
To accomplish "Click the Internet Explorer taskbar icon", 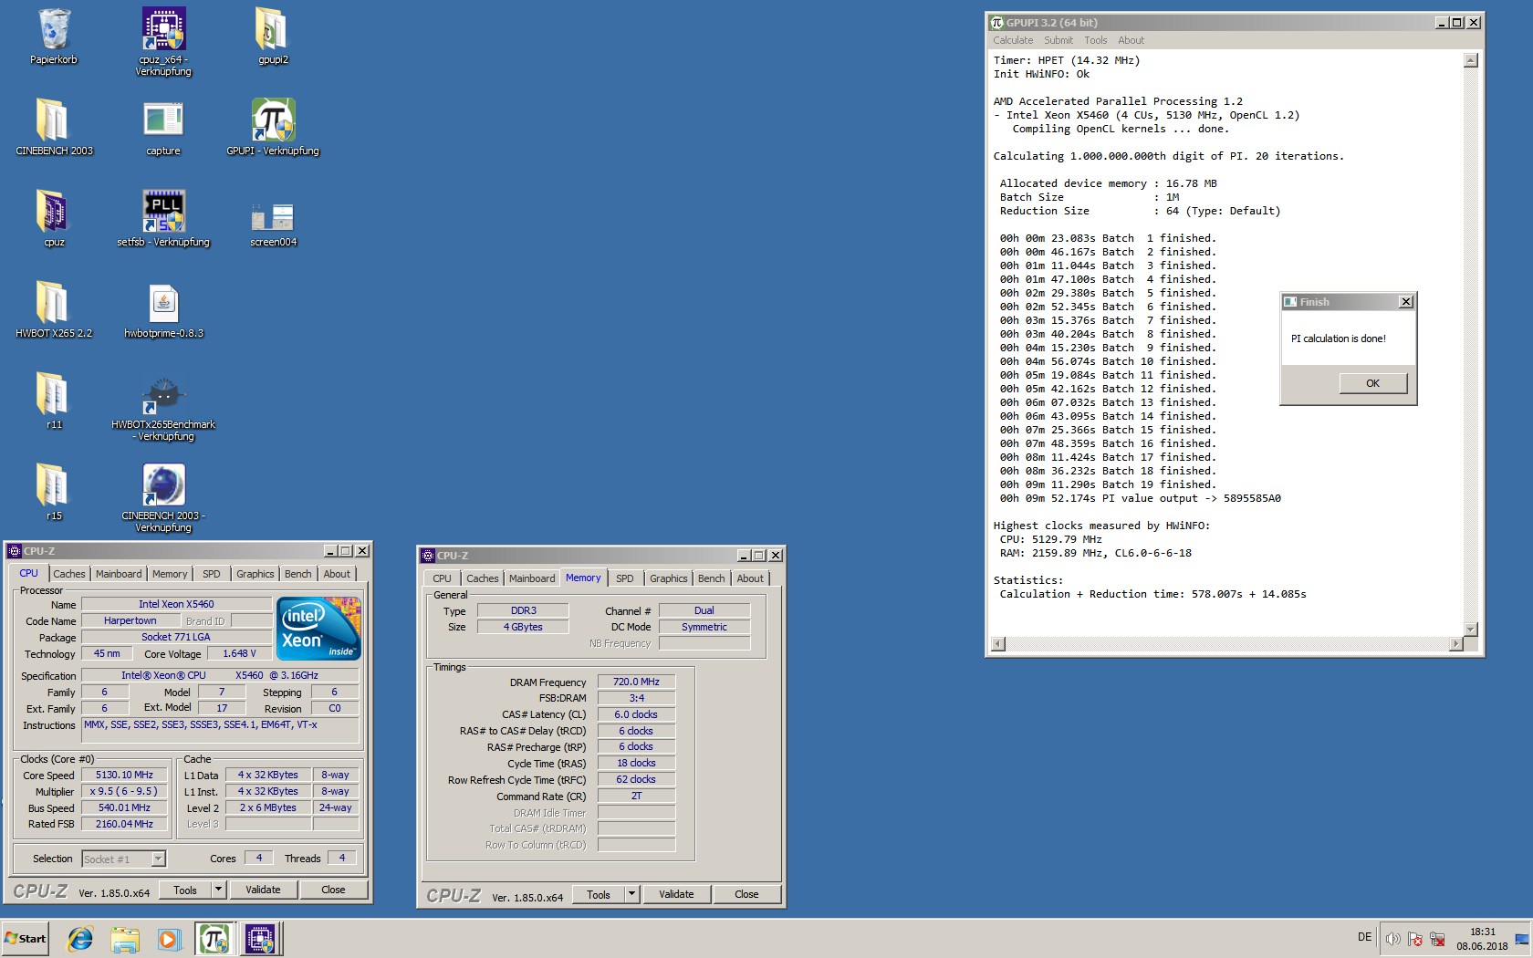I will 80,939.
